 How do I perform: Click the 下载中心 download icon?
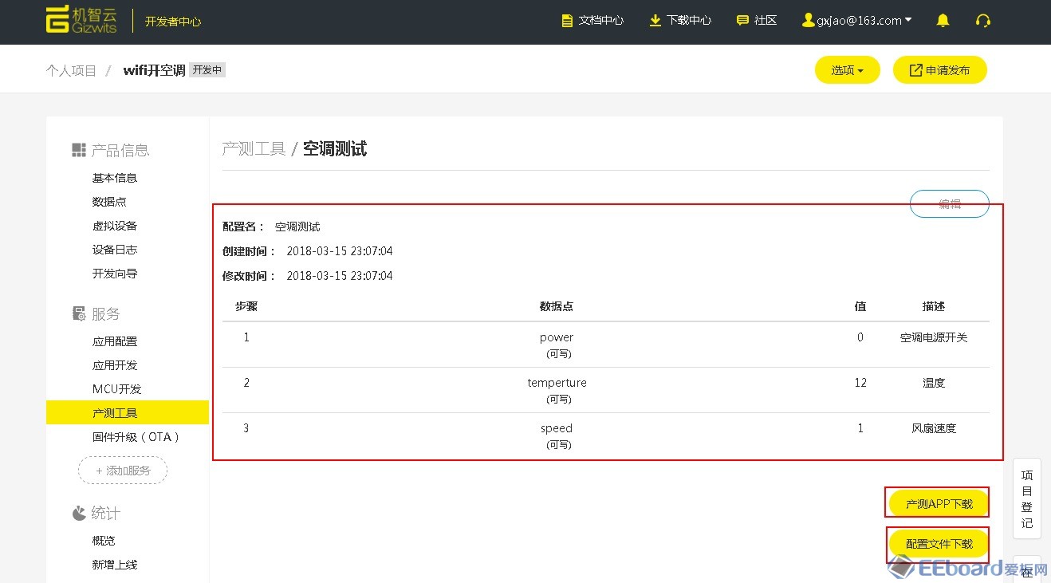(655, 21)
